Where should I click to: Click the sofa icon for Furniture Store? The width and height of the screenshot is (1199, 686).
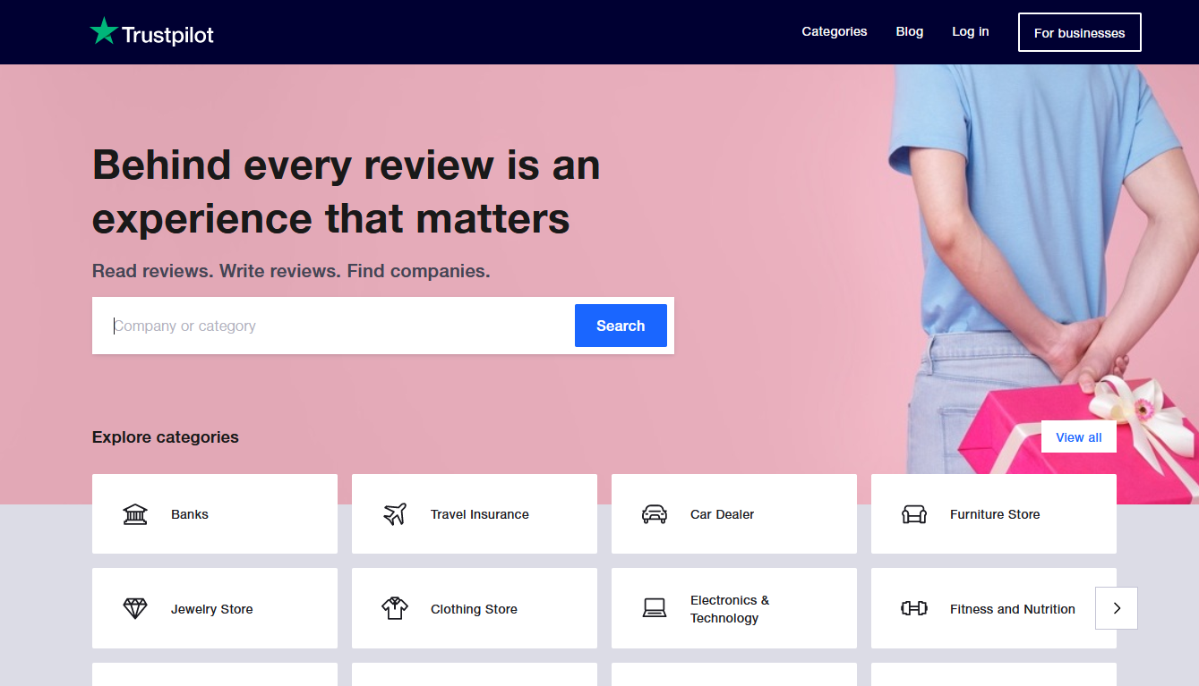click(x=914, y=514)
